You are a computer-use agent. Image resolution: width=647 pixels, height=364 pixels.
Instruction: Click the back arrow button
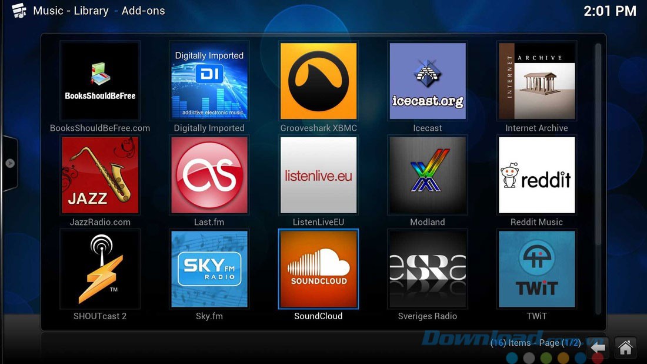[x=598, y=348]
